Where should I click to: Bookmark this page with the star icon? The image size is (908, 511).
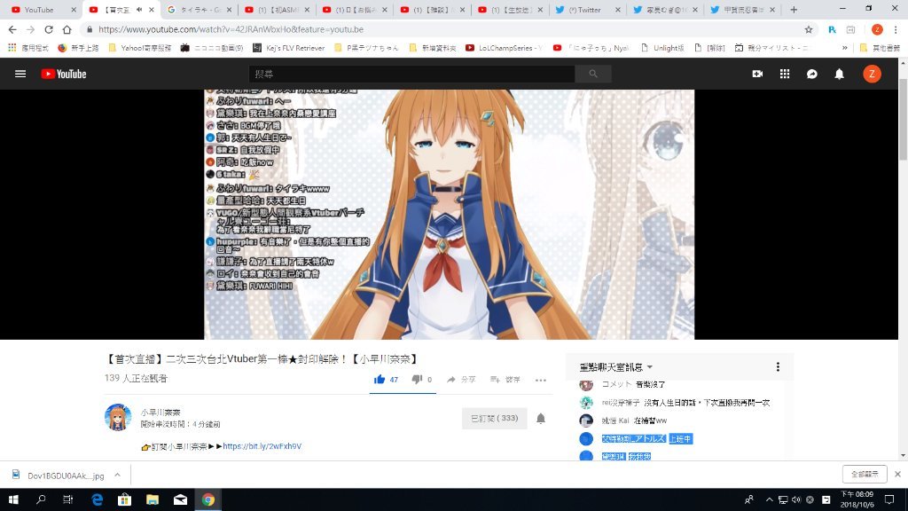pos(809,29)
